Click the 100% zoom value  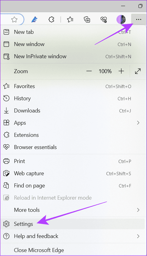coord(105,71)
